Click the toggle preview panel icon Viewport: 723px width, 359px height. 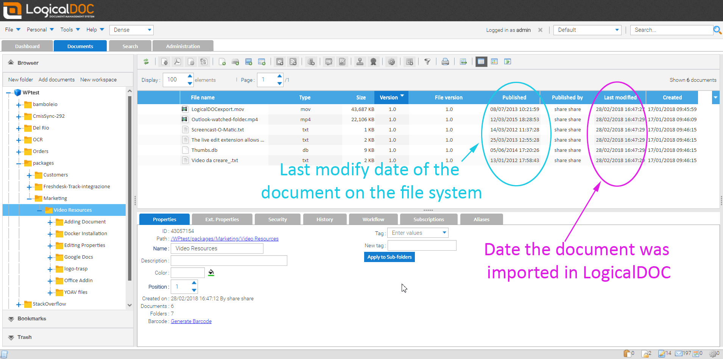point(508,62)
